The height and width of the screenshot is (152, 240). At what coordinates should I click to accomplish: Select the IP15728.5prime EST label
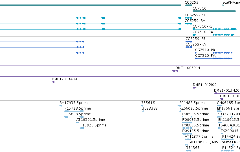77,108
